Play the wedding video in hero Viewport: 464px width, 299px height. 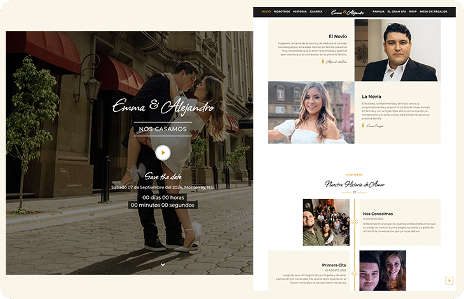[163, 153]
